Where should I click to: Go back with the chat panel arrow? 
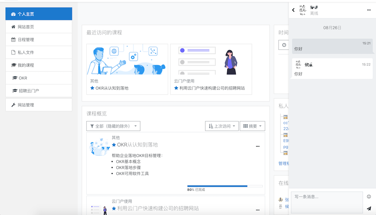(293, 10)
